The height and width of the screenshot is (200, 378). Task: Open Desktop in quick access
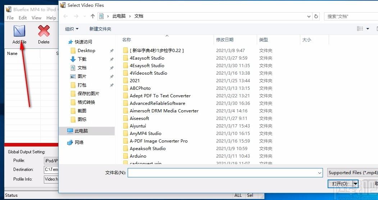tap(86, 51)
